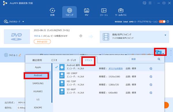Click the 出力形式 output format box
Image resolution: width=173 pixels, height=112 pixels.
(21, 102)
